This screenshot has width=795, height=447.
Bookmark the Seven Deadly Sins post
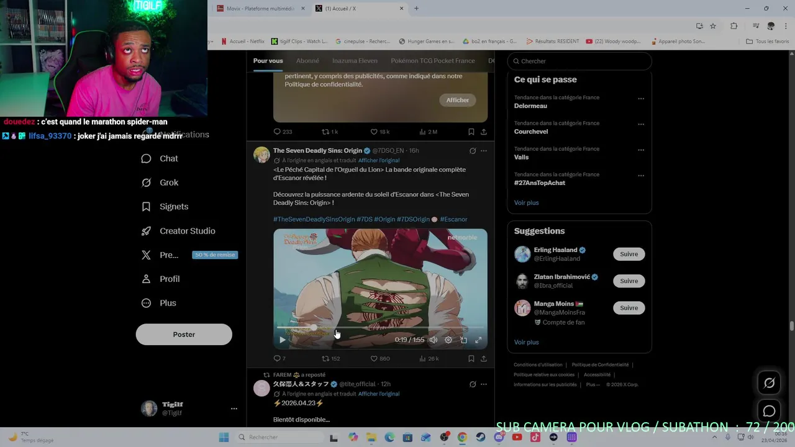[x=471, y=358]
